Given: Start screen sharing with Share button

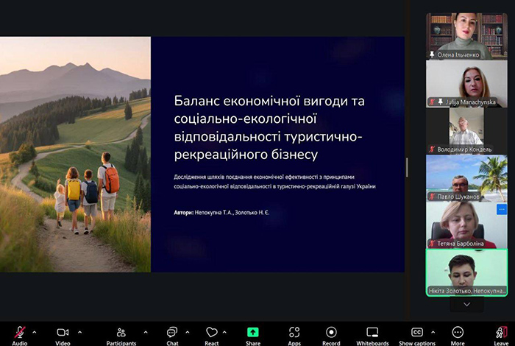Looking at the screenshot, I should [x=253, y=333].
